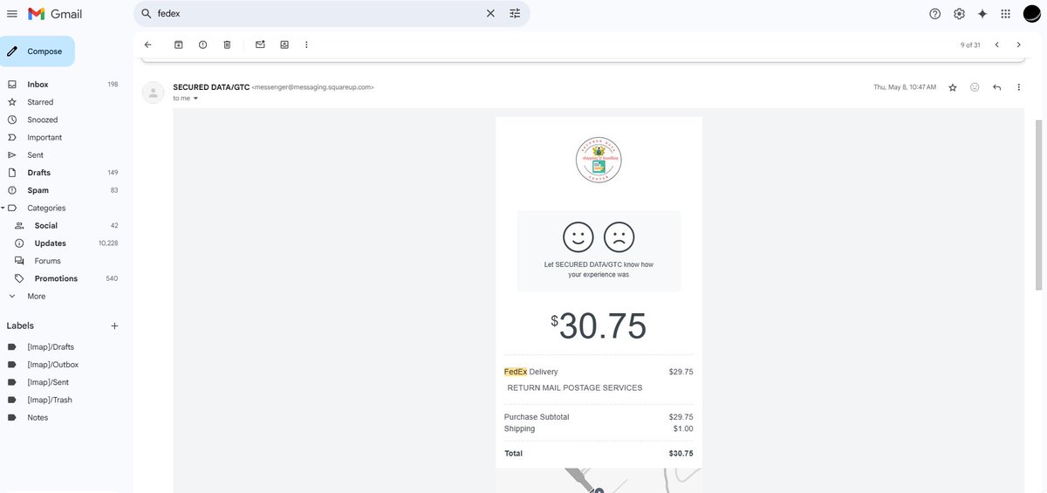Star this message
Viewport: 1047px width, 493px height.
953,87
